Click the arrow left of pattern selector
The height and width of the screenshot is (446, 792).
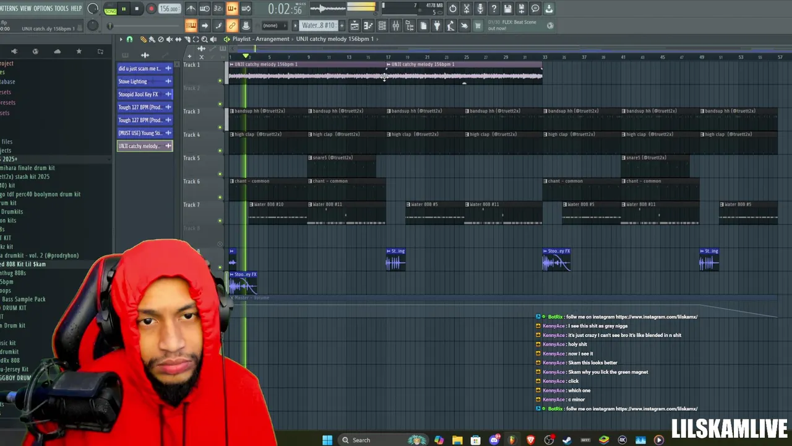(295, 25)
